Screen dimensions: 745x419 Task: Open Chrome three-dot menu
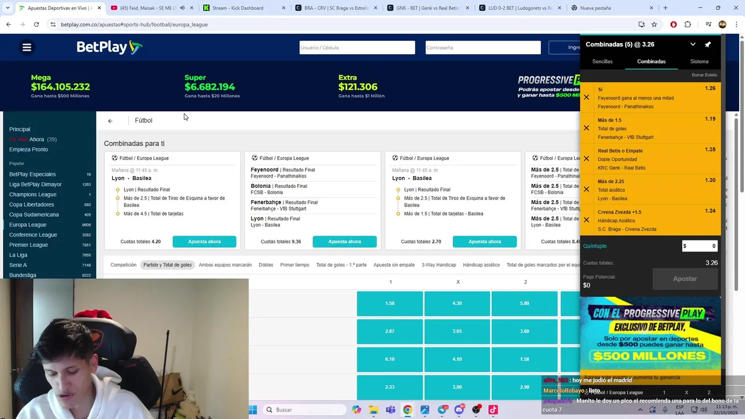[736, 24]
